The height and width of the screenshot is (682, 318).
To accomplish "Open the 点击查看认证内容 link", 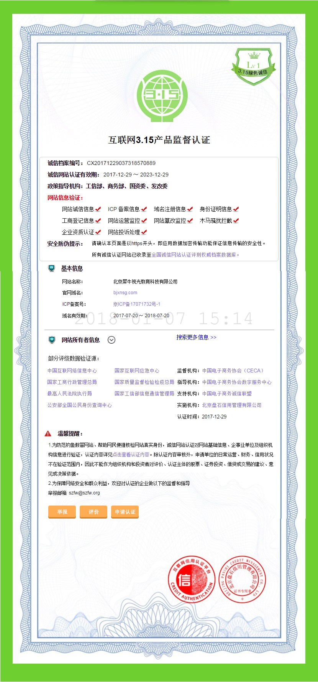I will pos(131,455).
